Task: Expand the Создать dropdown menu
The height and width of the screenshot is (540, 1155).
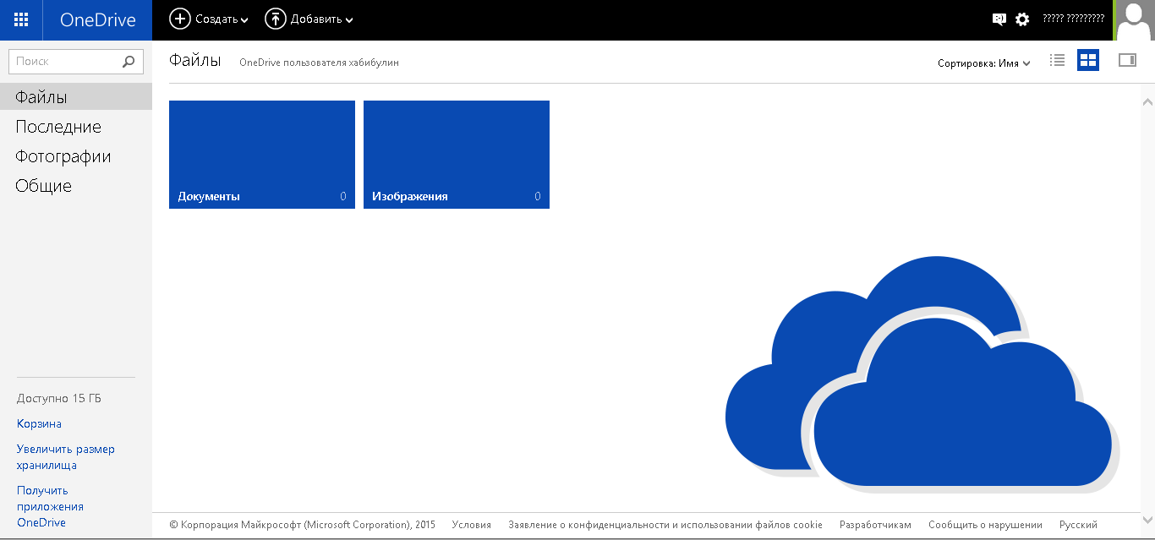Action: pos(209,19)
